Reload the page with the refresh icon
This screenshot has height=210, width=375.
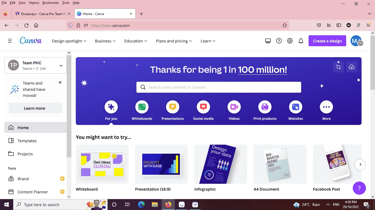tap(26, 25)
